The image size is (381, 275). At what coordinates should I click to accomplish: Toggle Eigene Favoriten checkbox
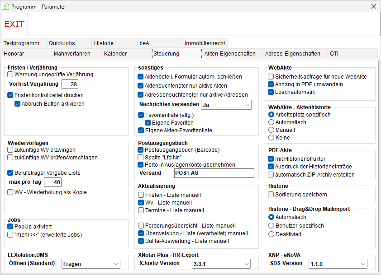[148, 123]
